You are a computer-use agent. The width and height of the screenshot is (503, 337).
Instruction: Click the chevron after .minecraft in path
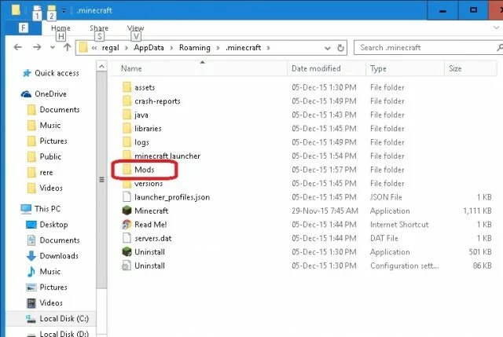click(x=268, y=48)
